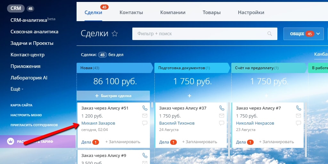The width and height of the screenshot is (328, 164).
Task: Open deal Заказ через Алису #7
Action: click(x=258, y=108)
